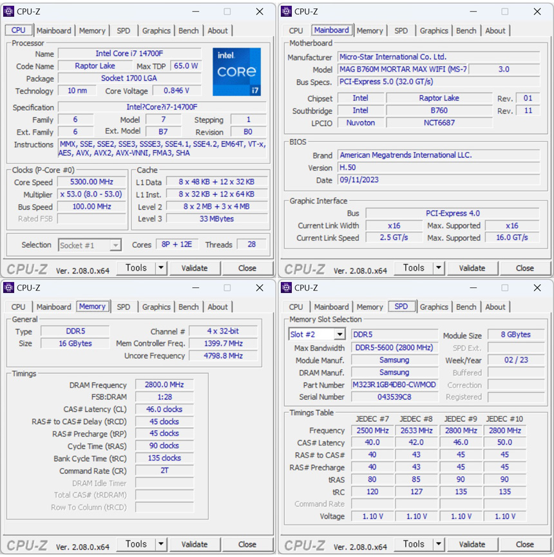
Task: Click CPU-Z app icon in Memory window title bar
Action: pyautogui.click(x=8, y=287)
